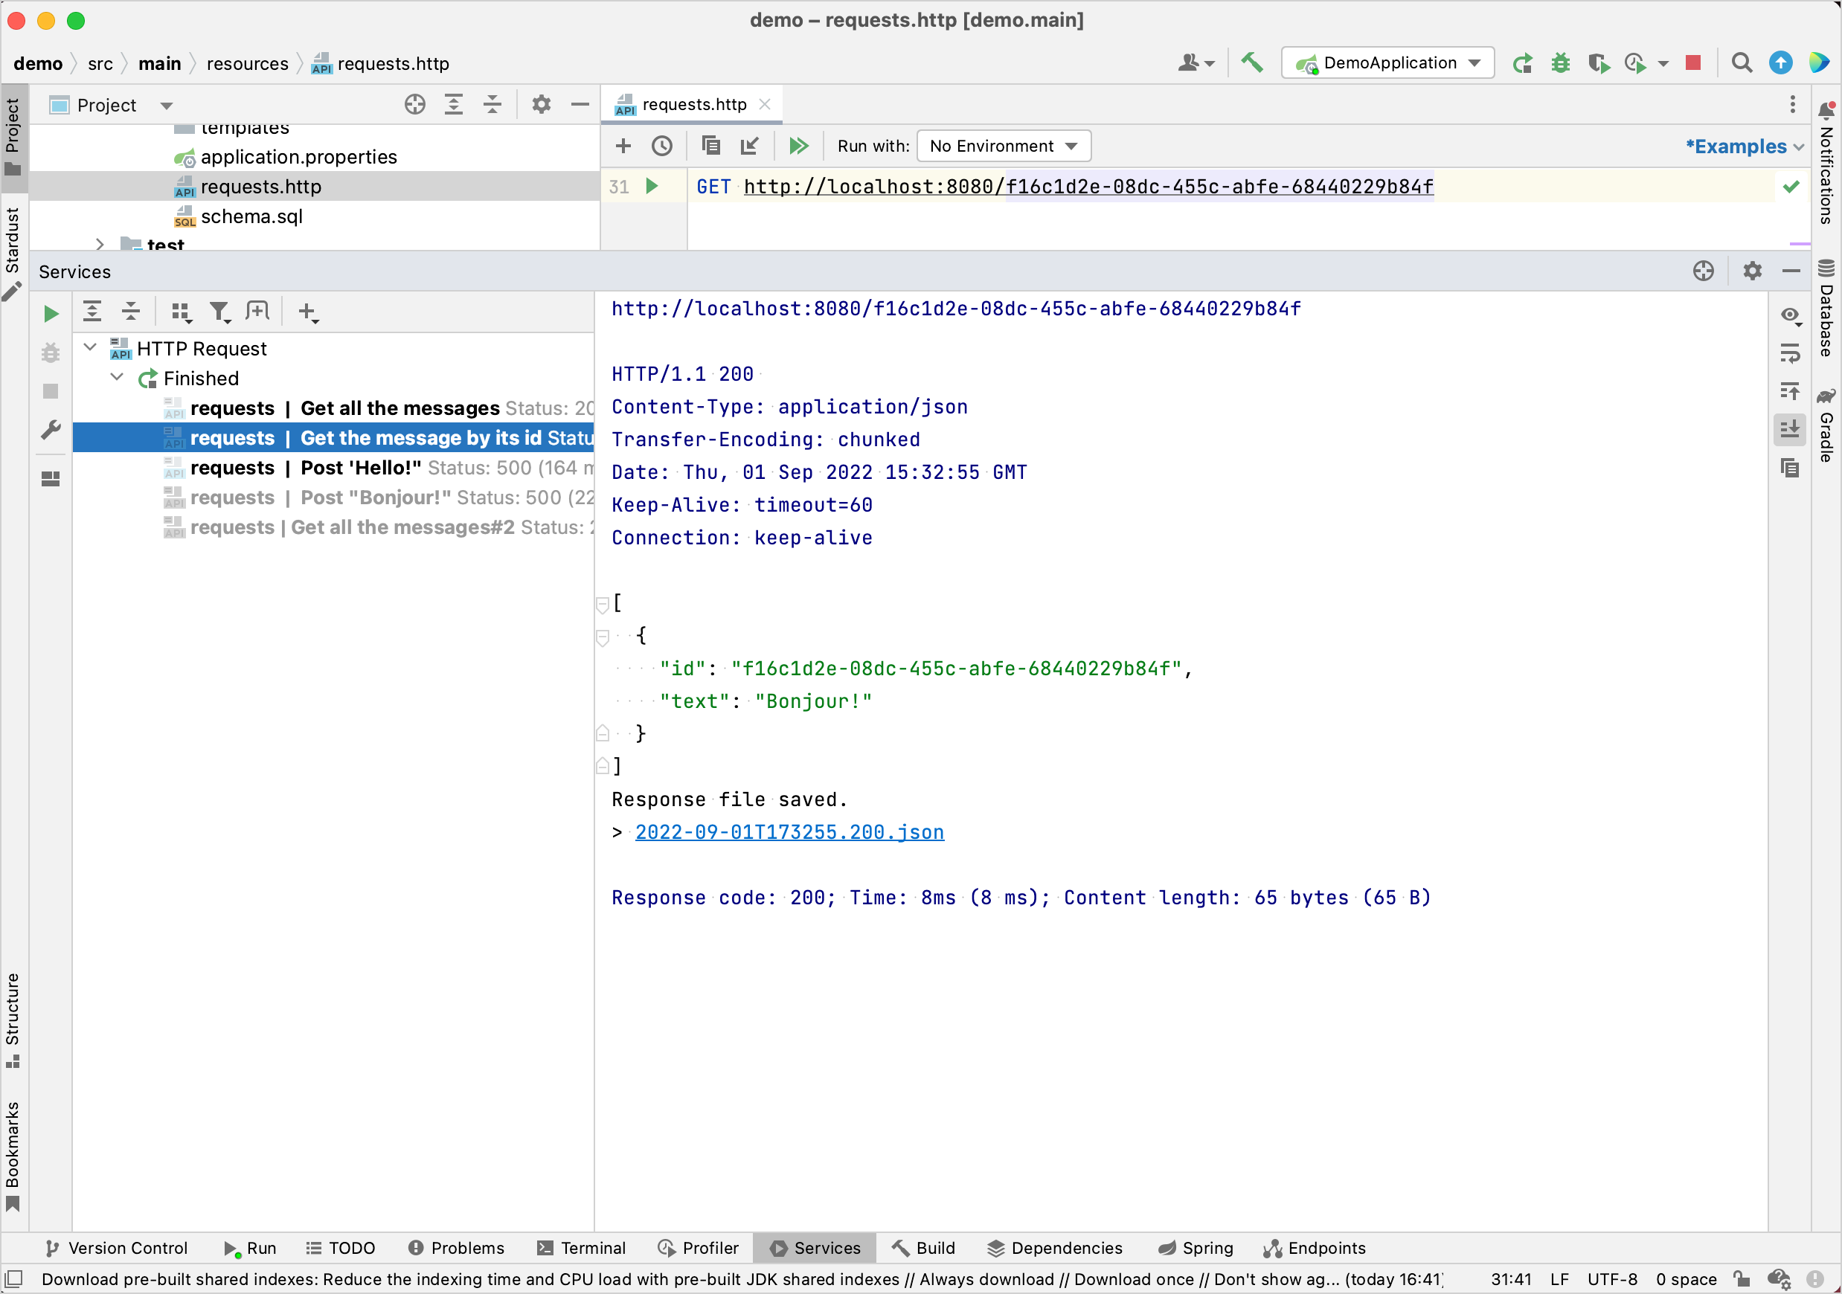Open the saved response file link
The height and width of the screenshot is (1294, 1842).
[789, 832]
